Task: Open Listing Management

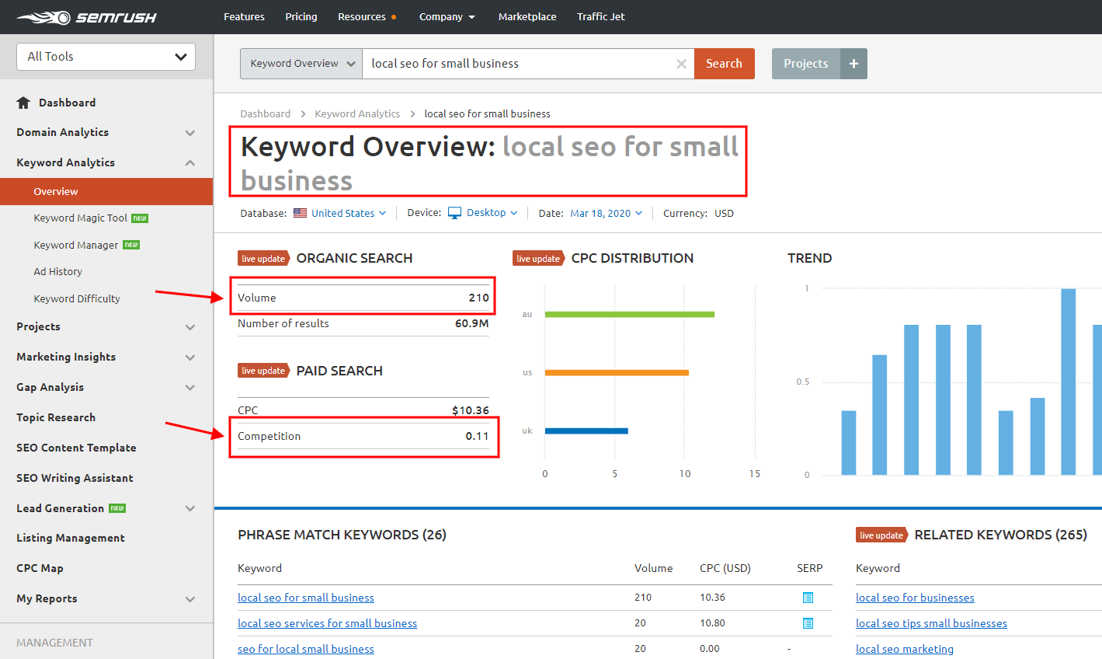Action: (71, 538)
